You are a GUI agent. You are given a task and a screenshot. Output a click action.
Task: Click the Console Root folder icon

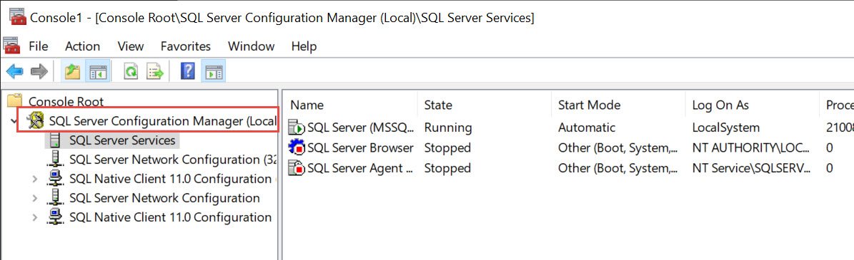(x=15, y=101)
